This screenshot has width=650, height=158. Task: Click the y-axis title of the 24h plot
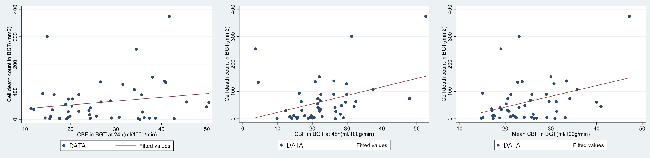tap(9, 64)
